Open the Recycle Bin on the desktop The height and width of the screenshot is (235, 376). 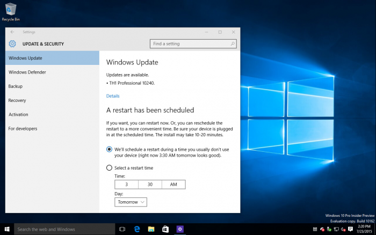click(11, 12)
